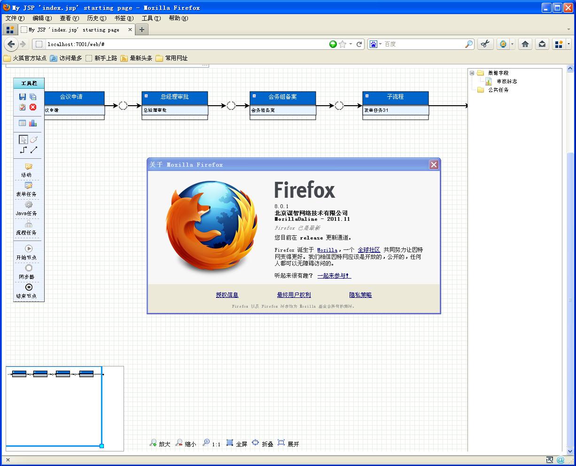Click the scissors screenshot toolbar icon
This screenshot has width=576, height=466.
coord(485,44)
